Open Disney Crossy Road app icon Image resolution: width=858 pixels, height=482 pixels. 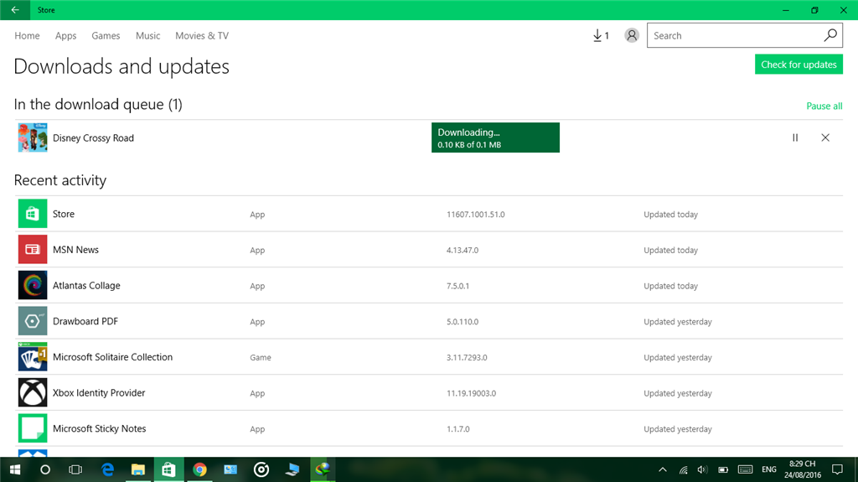(33, 137)
